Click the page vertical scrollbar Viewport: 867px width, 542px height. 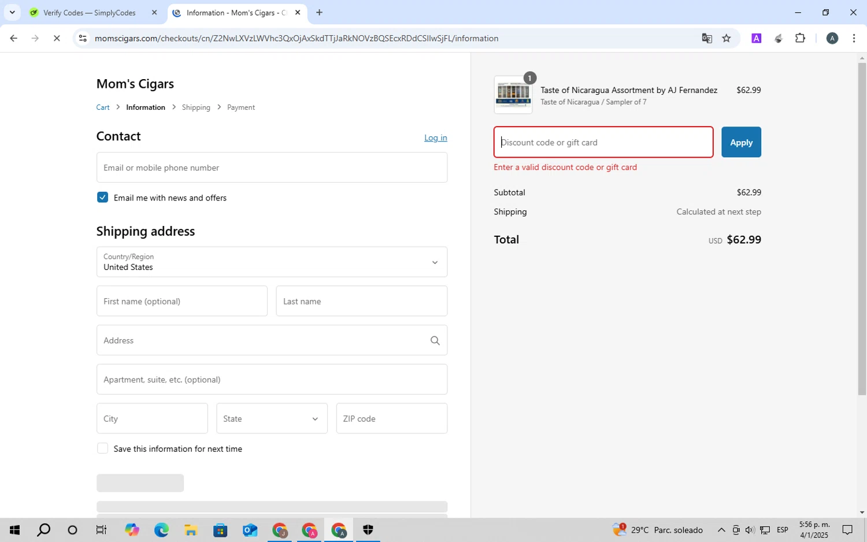862,229
